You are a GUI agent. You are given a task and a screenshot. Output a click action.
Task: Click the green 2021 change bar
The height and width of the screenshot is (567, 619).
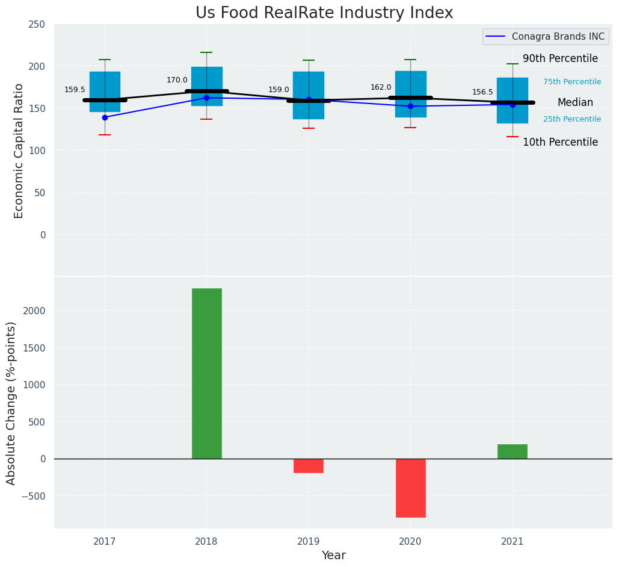click(512, 451)
